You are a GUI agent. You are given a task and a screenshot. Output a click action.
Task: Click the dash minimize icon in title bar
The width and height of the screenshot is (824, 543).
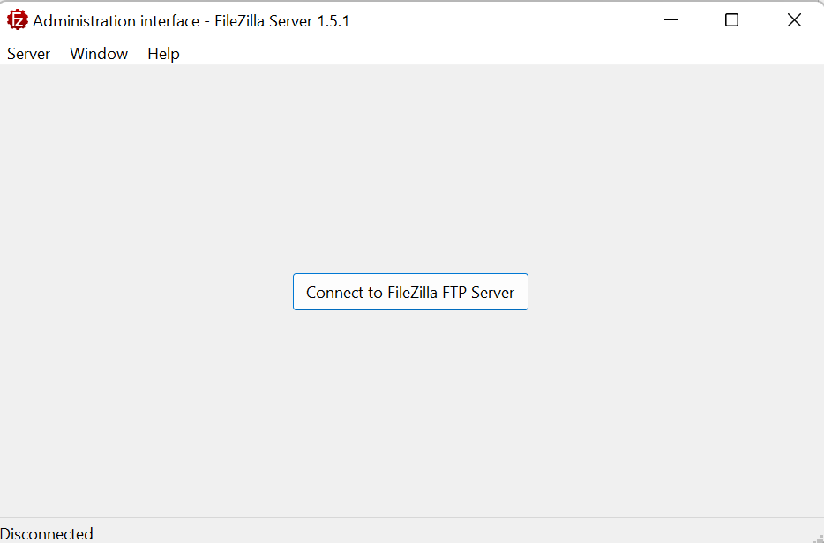click(670, 20)
